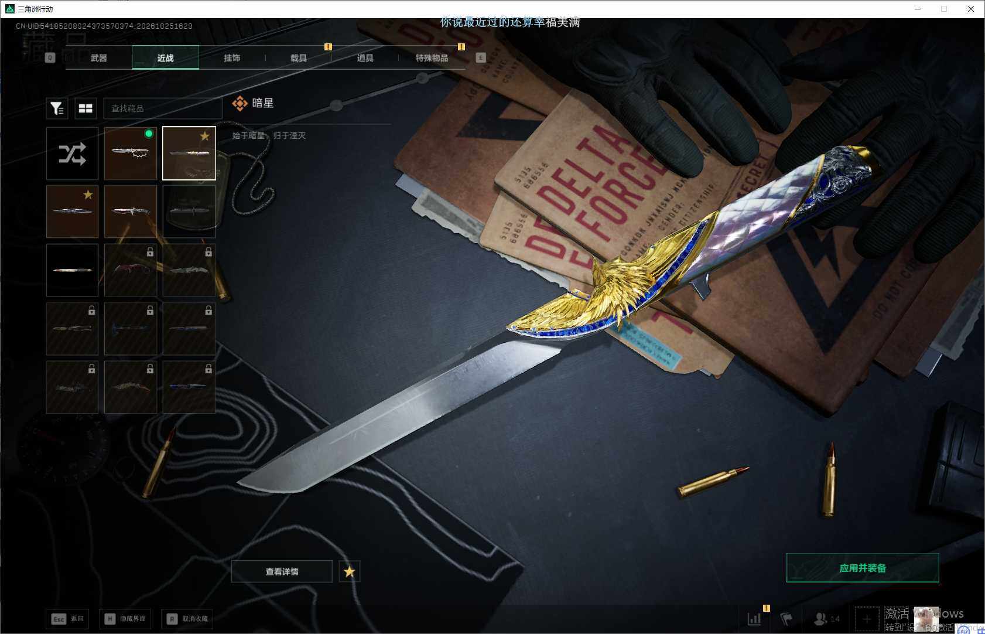Open the 特殊物品 tab
This screenshot has height=634, width=985.
pos(432,58)
